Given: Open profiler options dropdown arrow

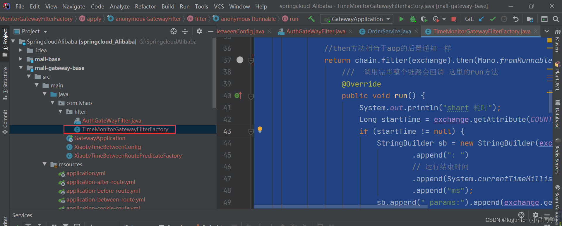Looking at the screenshot, I should pos(444,19).
